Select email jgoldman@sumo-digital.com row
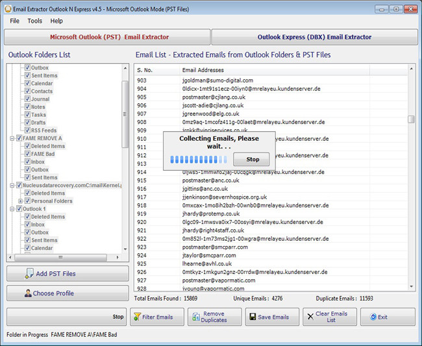Image resolution: width=422 pixels, height=346 pixels. tap(271, 80)
